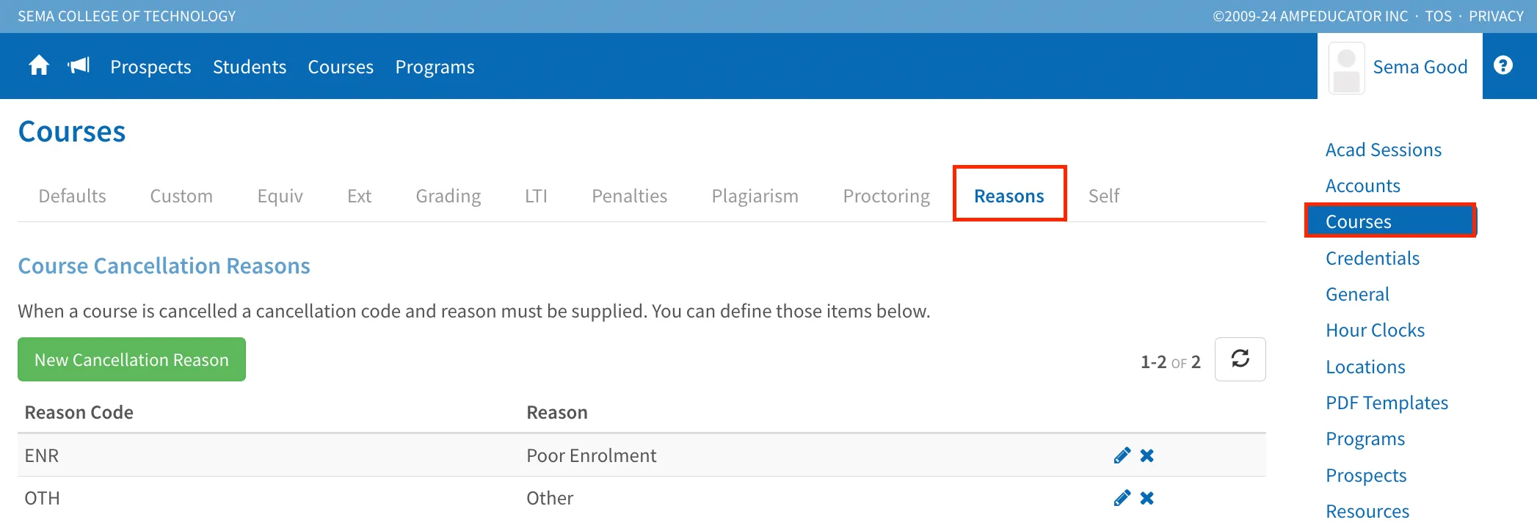Open the announcements megaphone icon
Image resolution: width=1537 pixels, height=528 pixels.
[79, 66]
